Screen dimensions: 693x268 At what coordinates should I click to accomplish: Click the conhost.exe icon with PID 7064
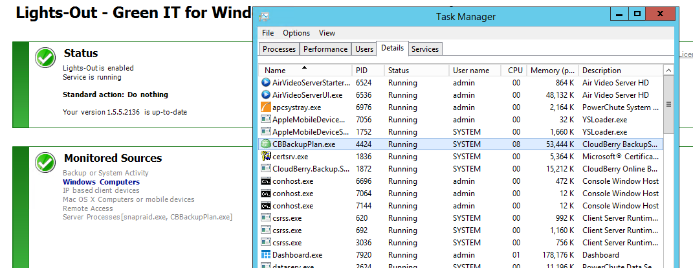266,194
